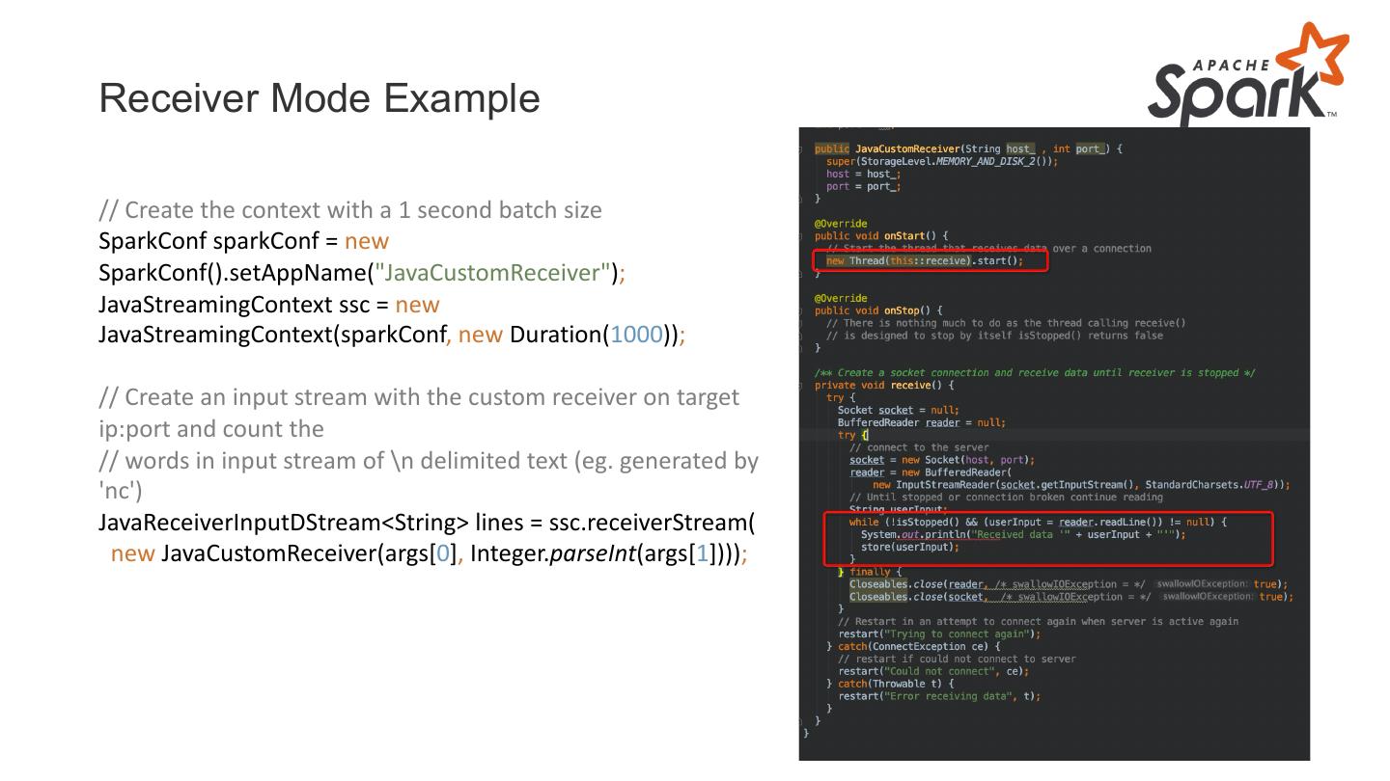The width and height of the screenshot is (1390, 781).
Task: Click 'restart("Trying to connect again");' line
Action: point(939,634)
